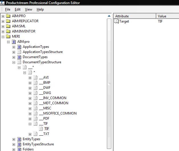
Task: Click the Productstream PRO title bar icon
Action: 2,3
